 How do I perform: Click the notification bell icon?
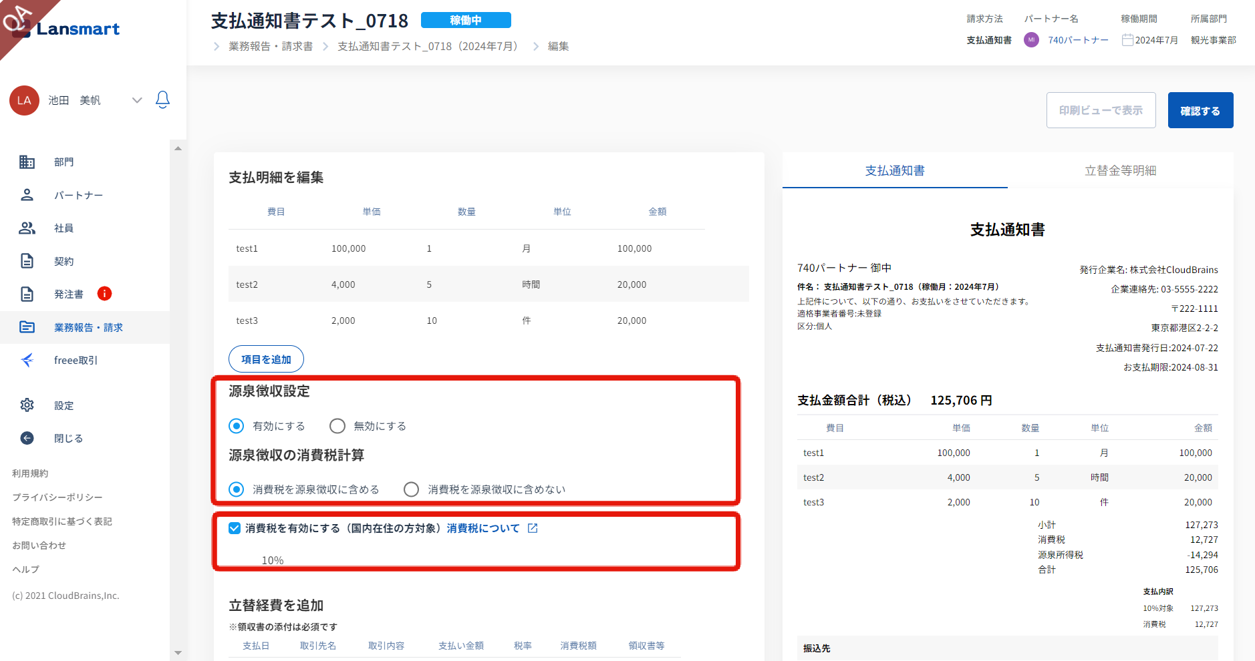click(x=162, y=100)
